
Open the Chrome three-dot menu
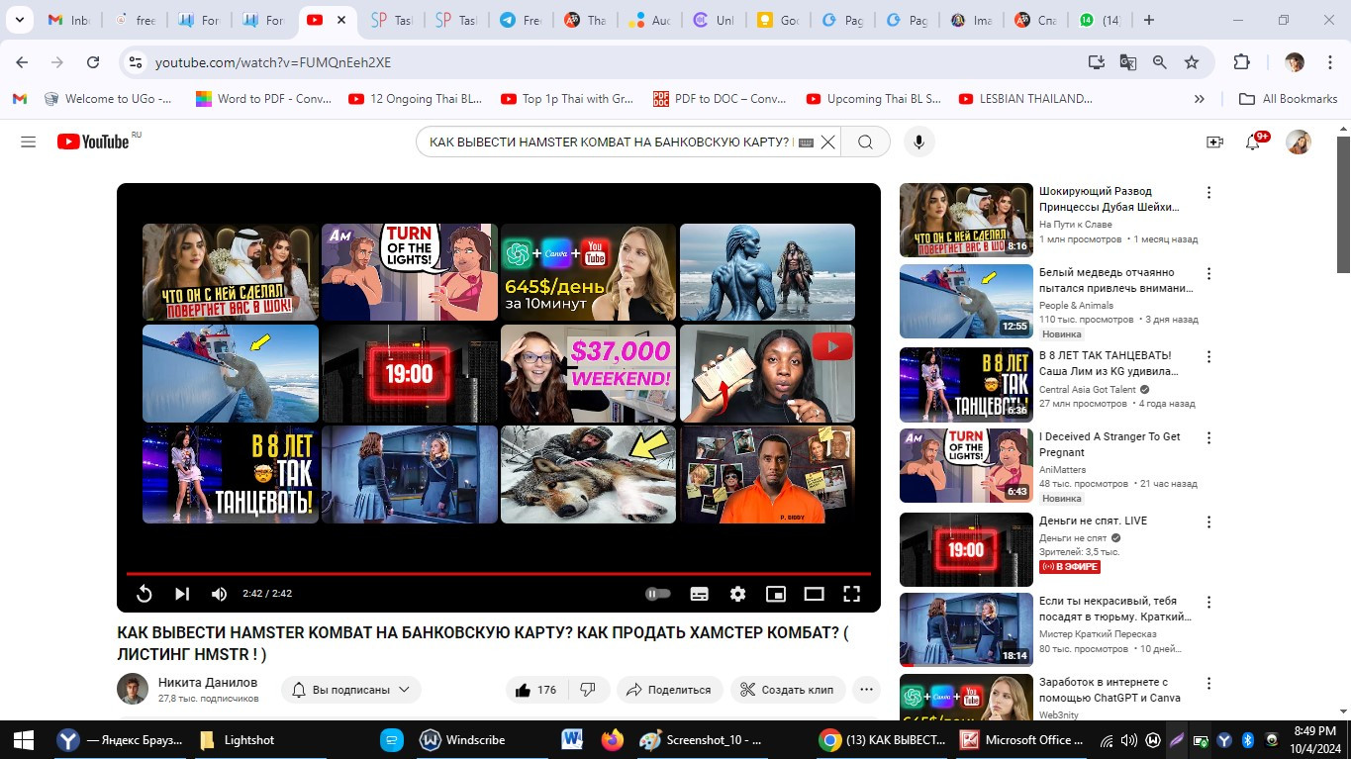point(1328,62)
